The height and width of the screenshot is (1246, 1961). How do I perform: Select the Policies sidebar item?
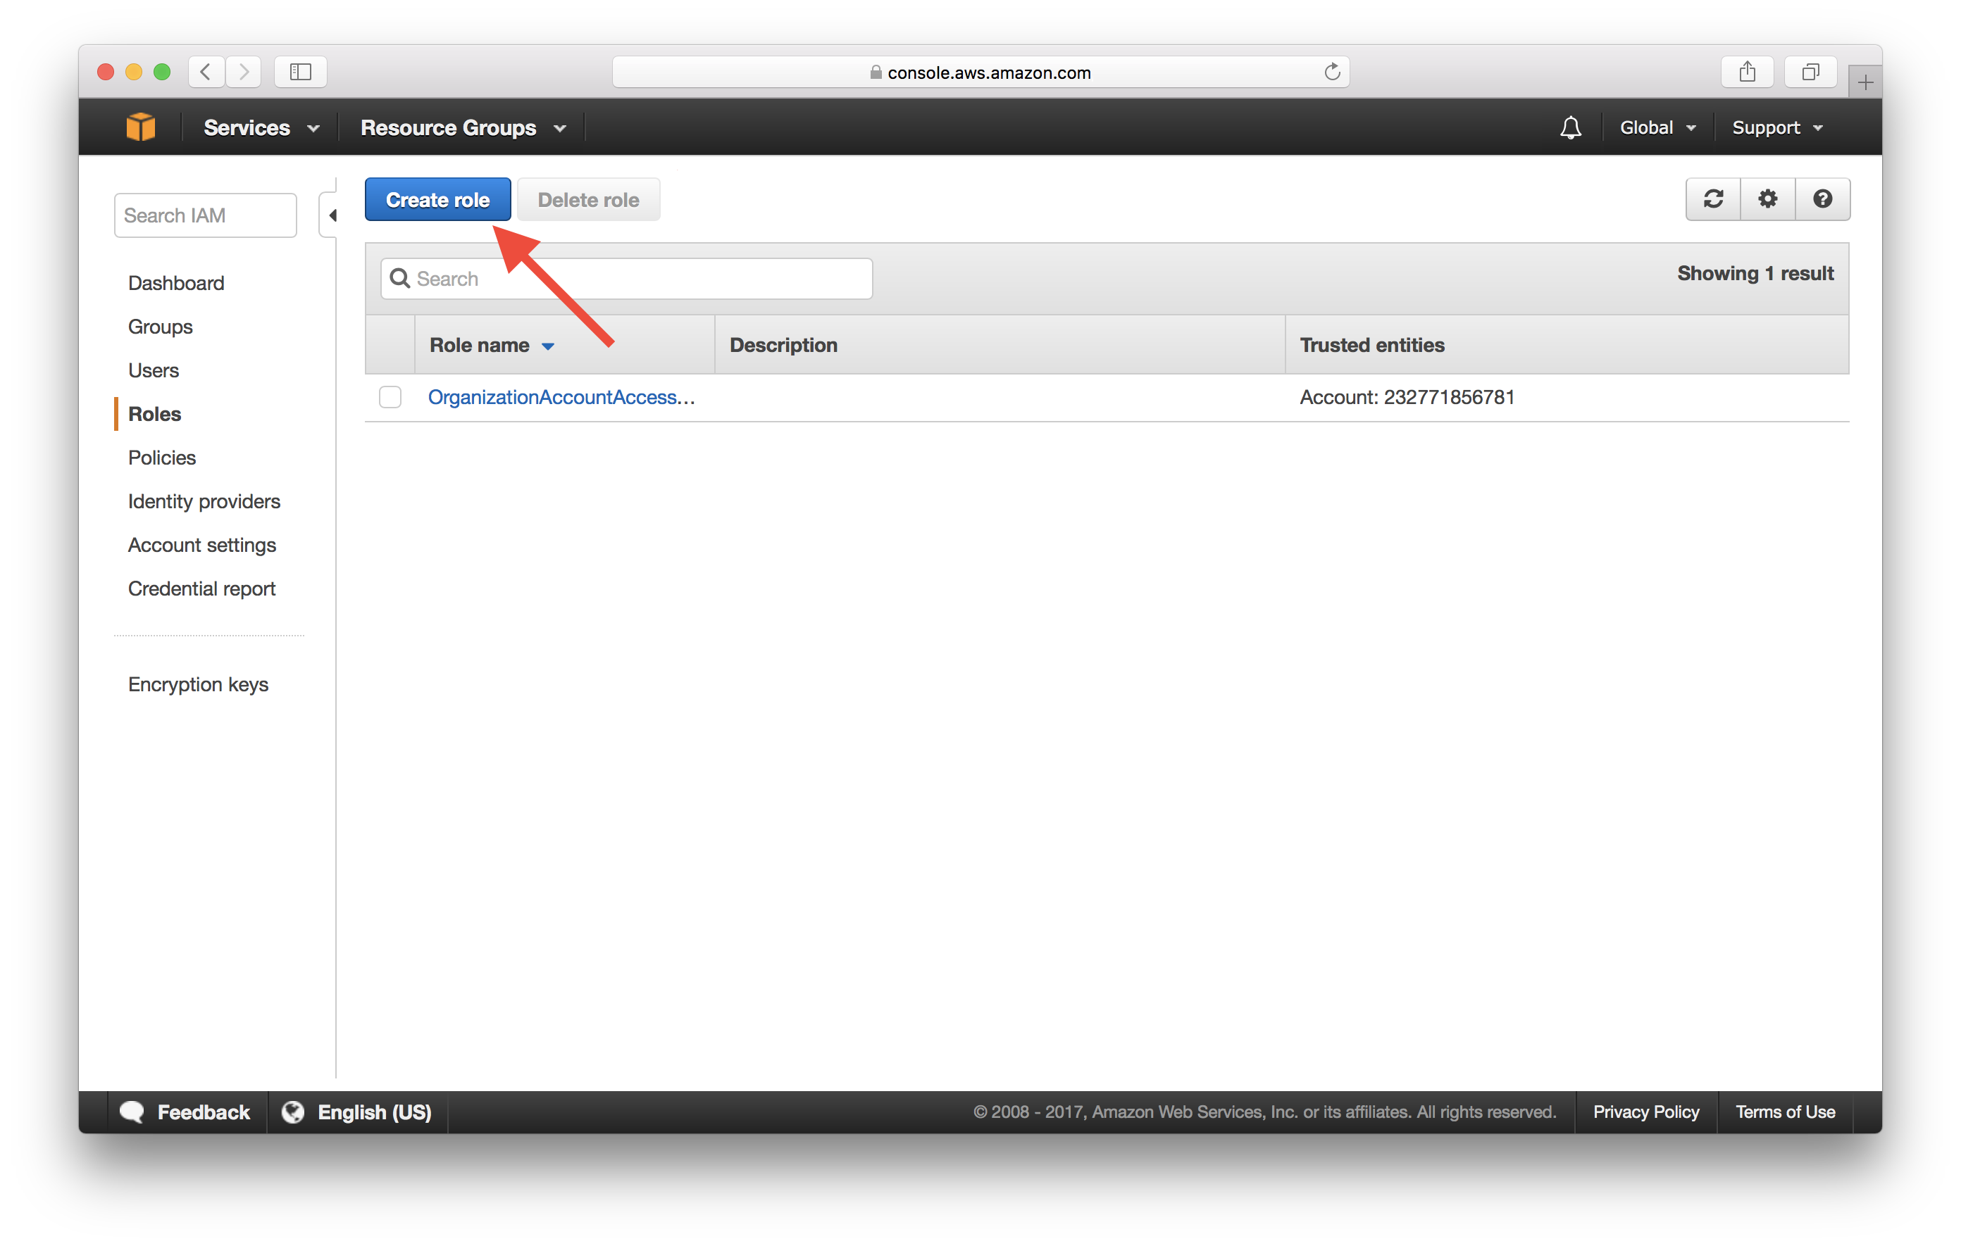point(161,456)
